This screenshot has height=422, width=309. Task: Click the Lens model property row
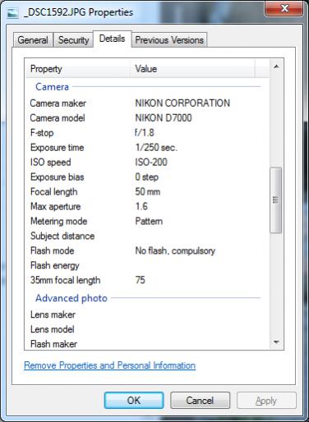(148, 329)
